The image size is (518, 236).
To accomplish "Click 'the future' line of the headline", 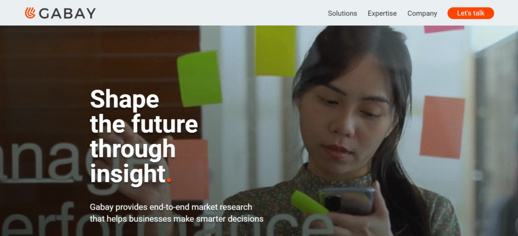I will pos(144,124).
